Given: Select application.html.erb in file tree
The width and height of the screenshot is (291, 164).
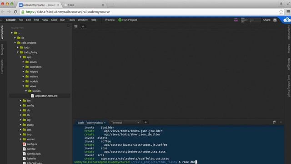Looking at the screenshot, I should (46, 96).
